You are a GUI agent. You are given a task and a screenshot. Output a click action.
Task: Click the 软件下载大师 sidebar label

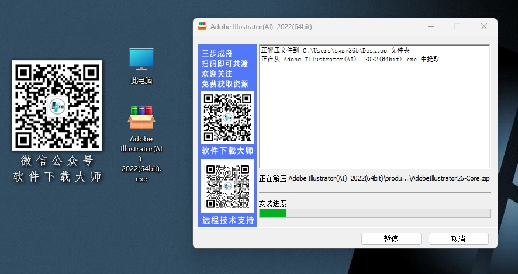coord(227,151)
